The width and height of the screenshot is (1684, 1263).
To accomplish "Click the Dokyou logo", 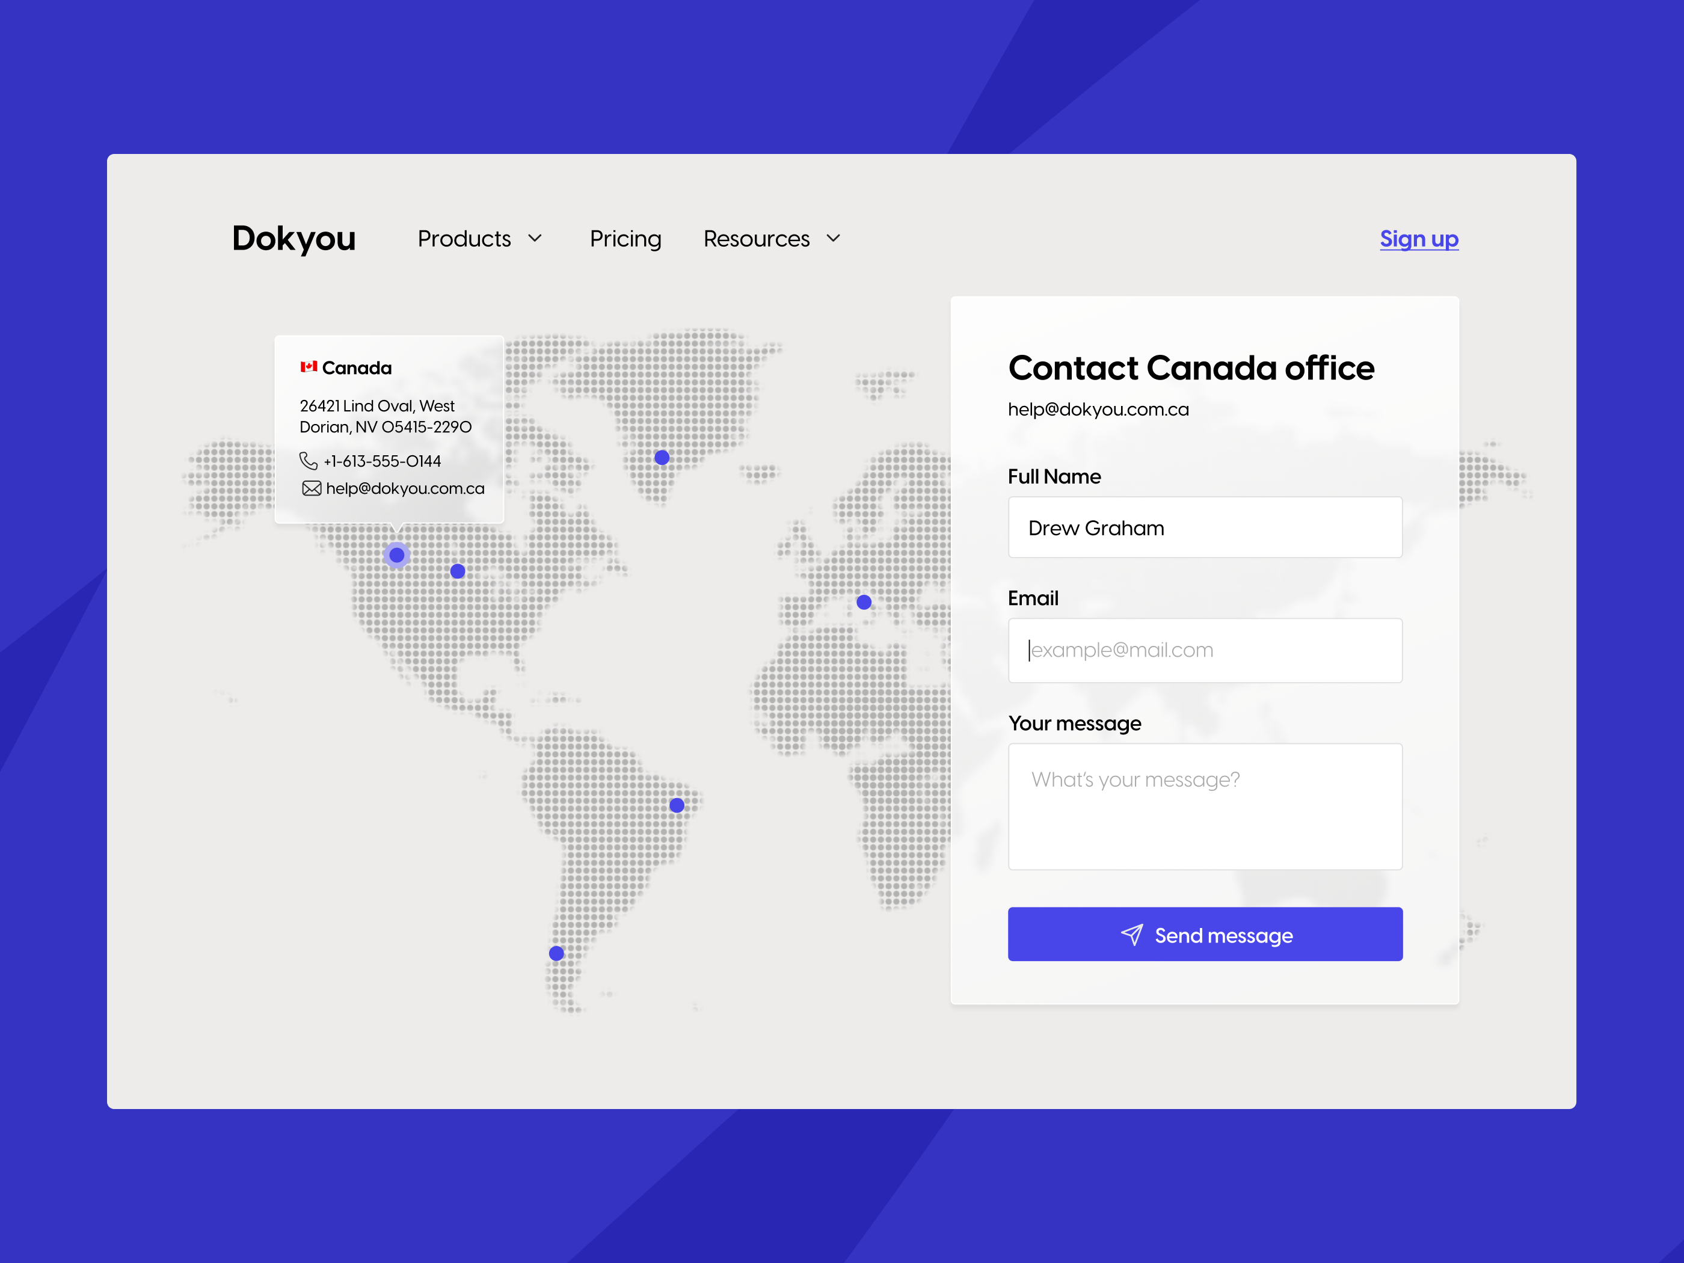I will click(294, 238).
